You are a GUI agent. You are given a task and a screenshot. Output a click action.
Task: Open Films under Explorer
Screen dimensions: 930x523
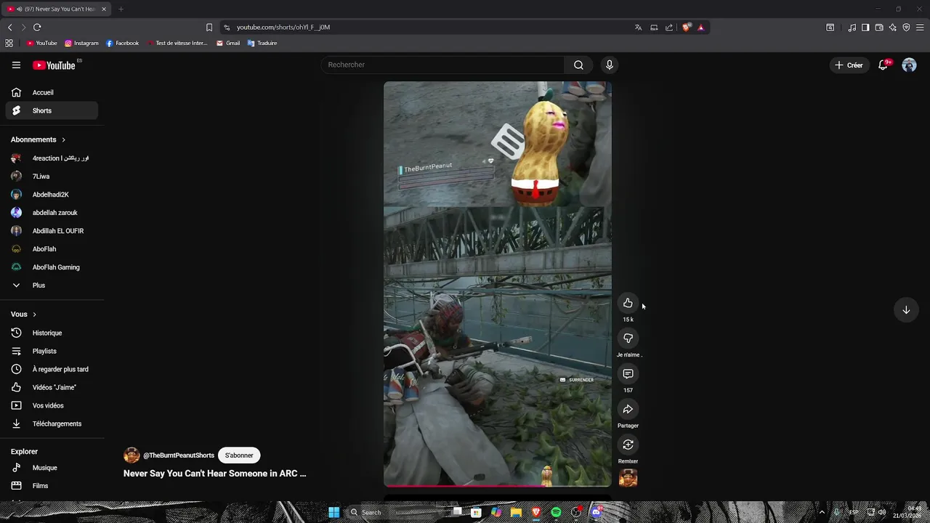[52, 486]
